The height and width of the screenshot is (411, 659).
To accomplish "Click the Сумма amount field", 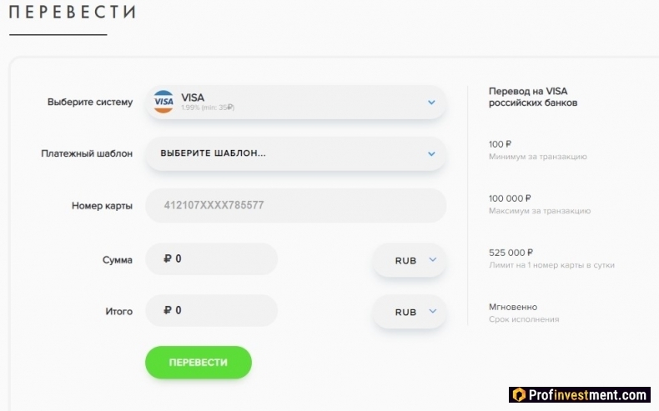I will 211,259.
